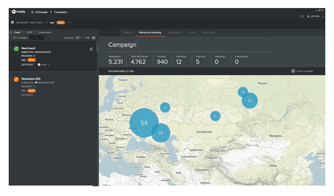Click the calendar icon next to date range
334x196 pixels.
[12, 22]
